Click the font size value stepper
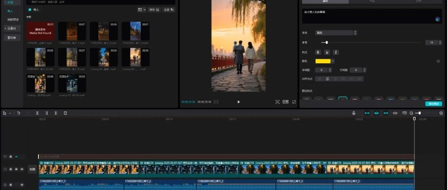 440,43
